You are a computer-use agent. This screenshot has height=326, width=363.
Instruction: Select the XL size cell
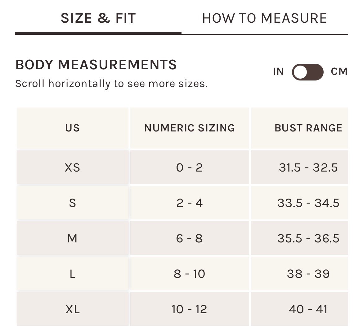(x=73, y=310)
